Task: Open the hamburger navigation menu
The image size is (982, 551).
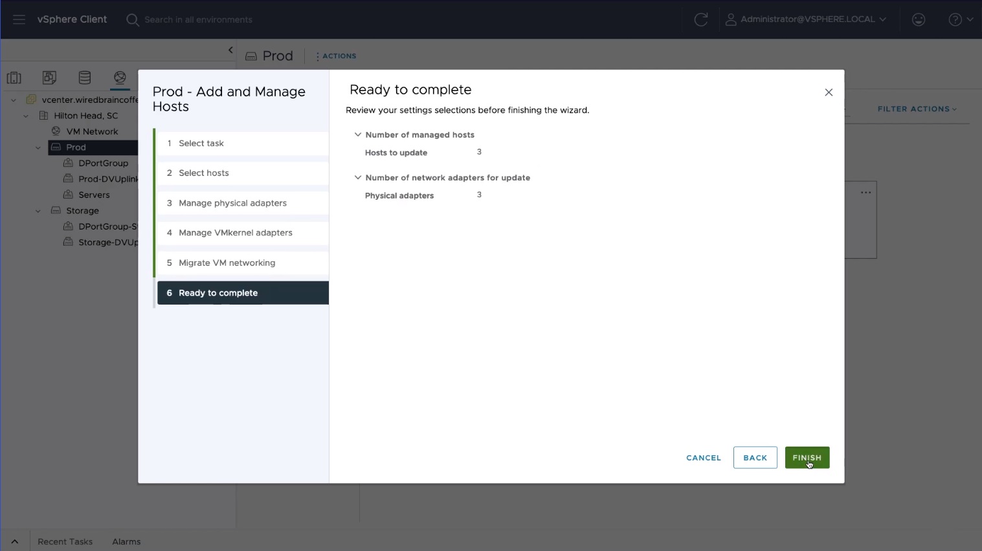Action: coord(19,19)
